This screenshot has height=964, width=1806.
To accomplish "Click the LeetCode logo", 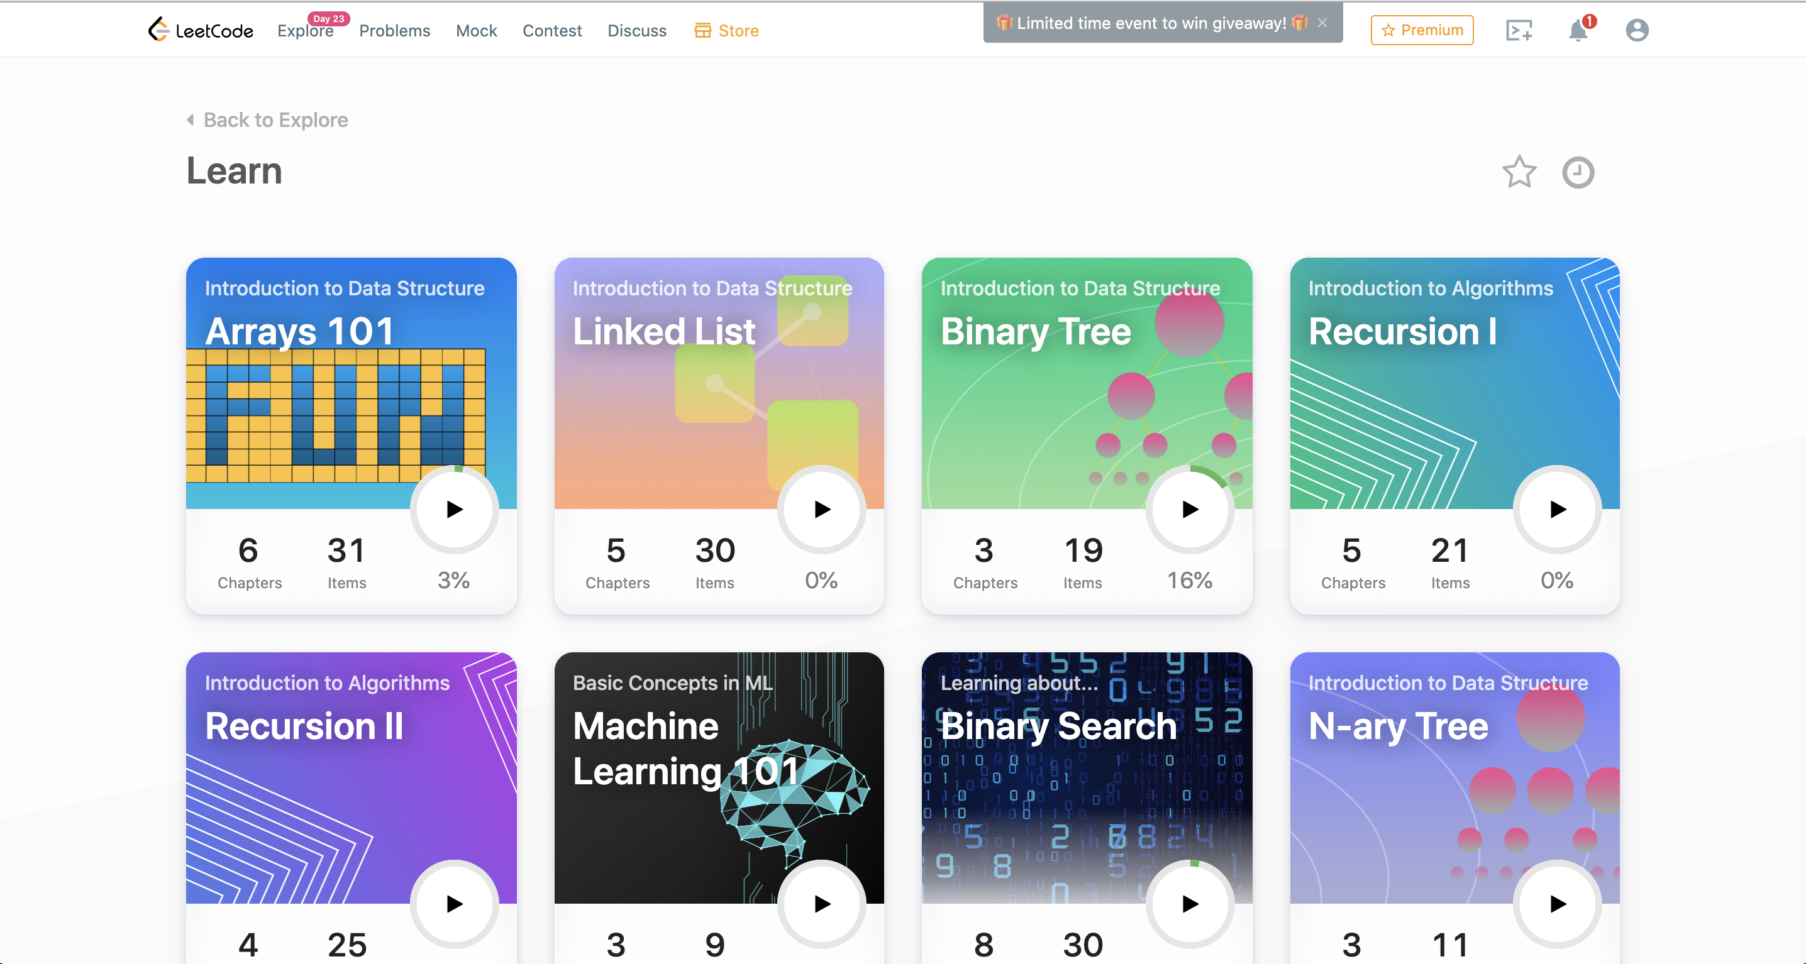I will click(200, 30).
